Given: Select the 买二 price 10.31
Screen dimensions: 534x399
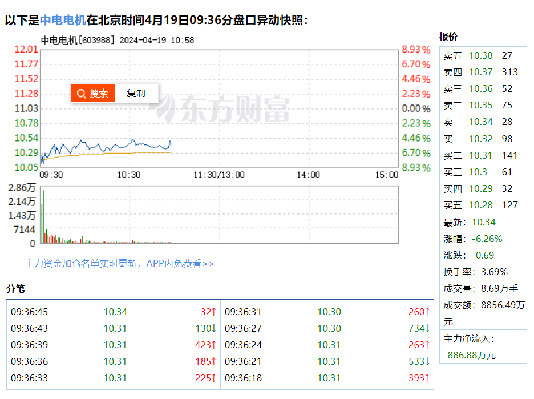Looking at the screenshot, I should point(481,155).
